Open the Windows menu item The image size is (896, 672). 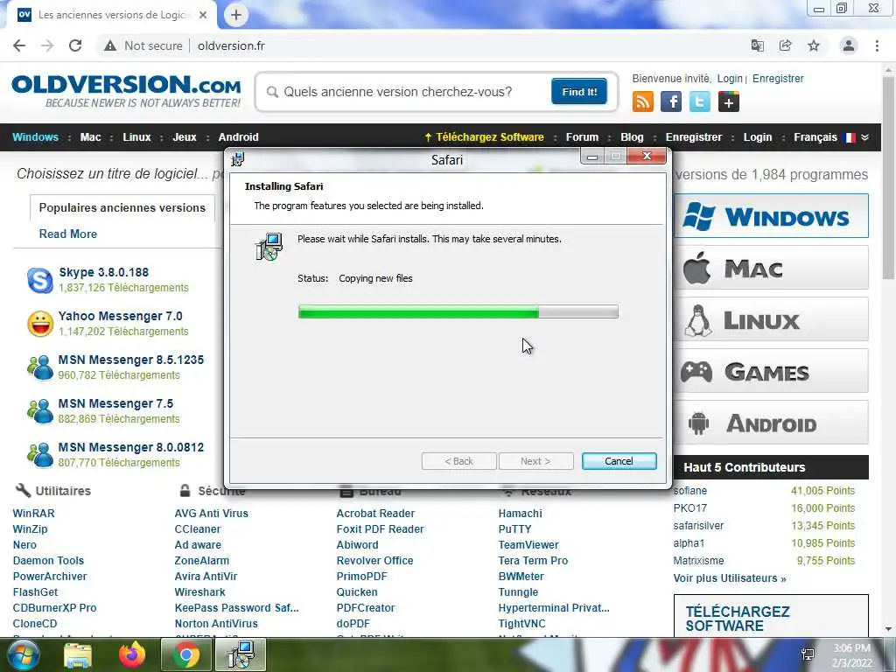[x=35, y=137]
